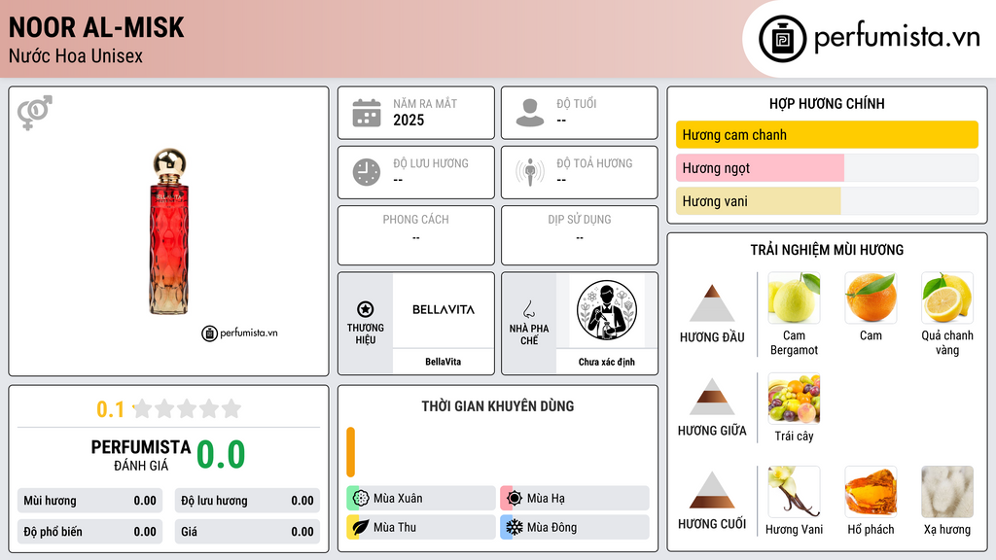Image resolution: width=996 pixels, height=560 pixels.
Task: Click the NOOR AL-MISK title
Action: pos(96,27)
